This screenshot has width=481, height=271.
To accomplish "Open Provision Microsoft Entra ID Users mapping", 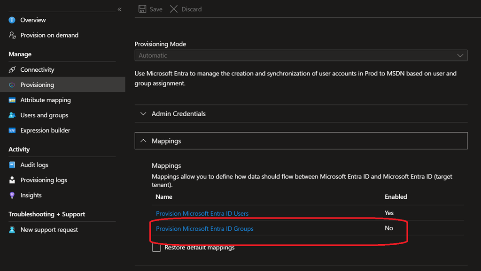I will [x=202, y=213].
